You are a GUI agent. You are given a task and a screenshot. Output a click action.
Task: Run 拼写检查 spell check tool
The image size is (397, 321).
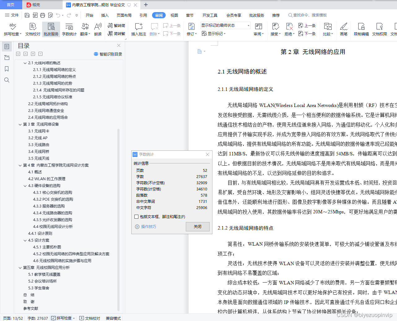click(x=12, y=29)
